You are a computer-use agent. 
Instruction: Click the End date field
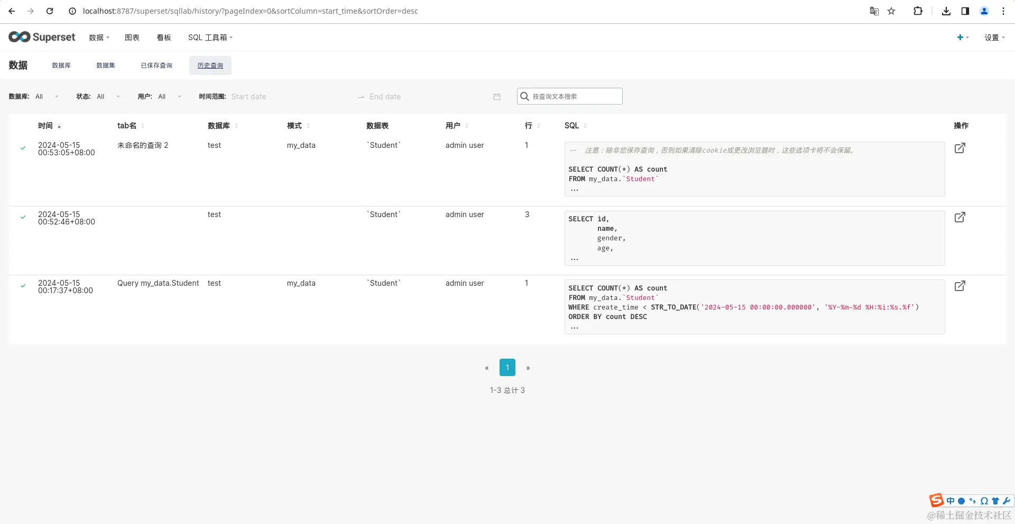(x=428, y=97)
